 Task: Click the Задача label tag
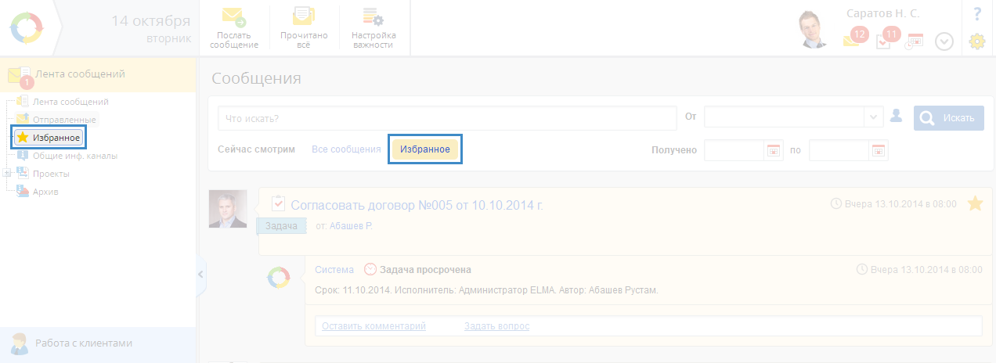[x=282, y=225]
